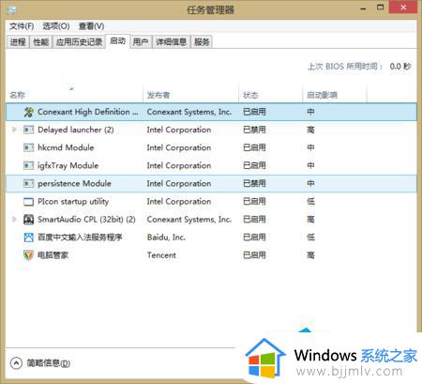The image size is (422, 384).
Task: Sort by the 状态 column header
Action: [x=271, y=95]
